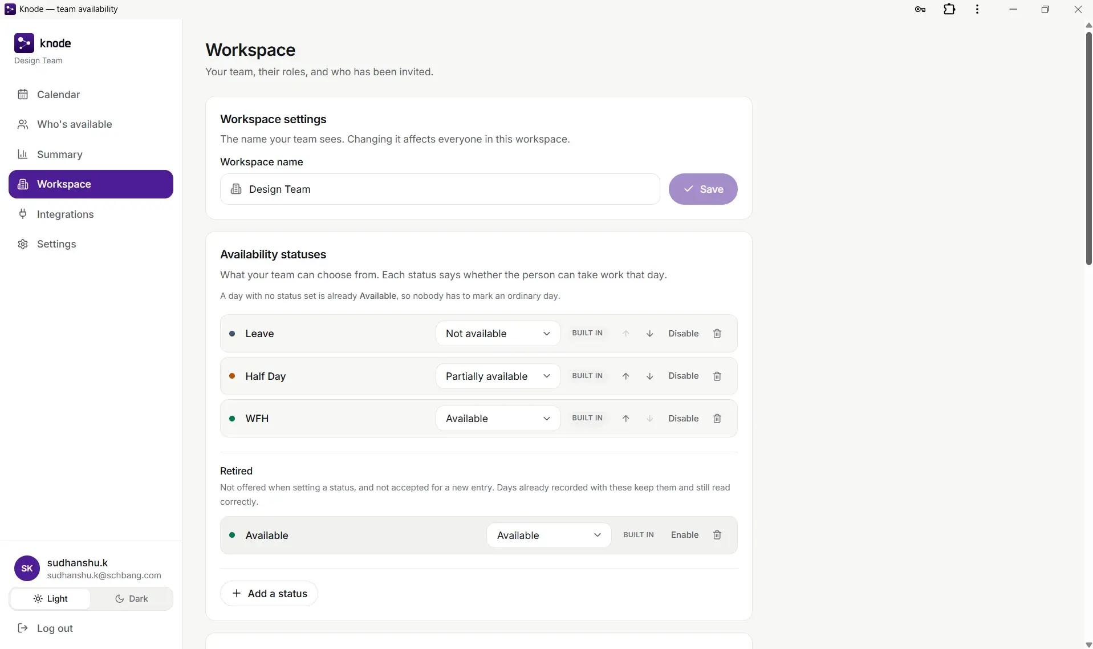Move Half Day status down arrow
Image resolution: width=1093 pixels, height=649 pixels.
(649, 376)
